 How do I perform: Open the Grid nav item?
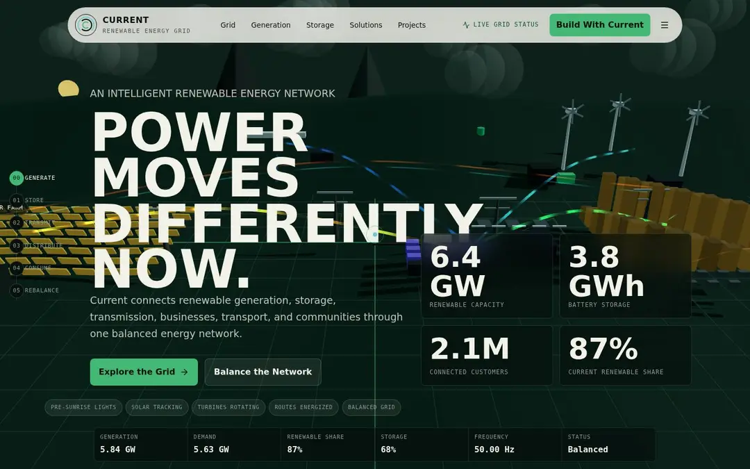click(x=228, y=25)
